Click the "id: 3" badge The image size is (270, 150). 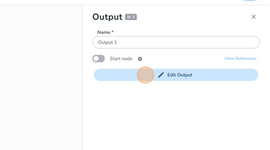tap(131, 17)
